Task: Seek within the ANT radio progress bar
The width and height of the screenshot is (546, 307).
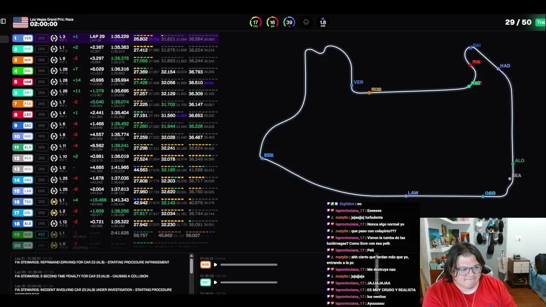Action: [249, 282]
